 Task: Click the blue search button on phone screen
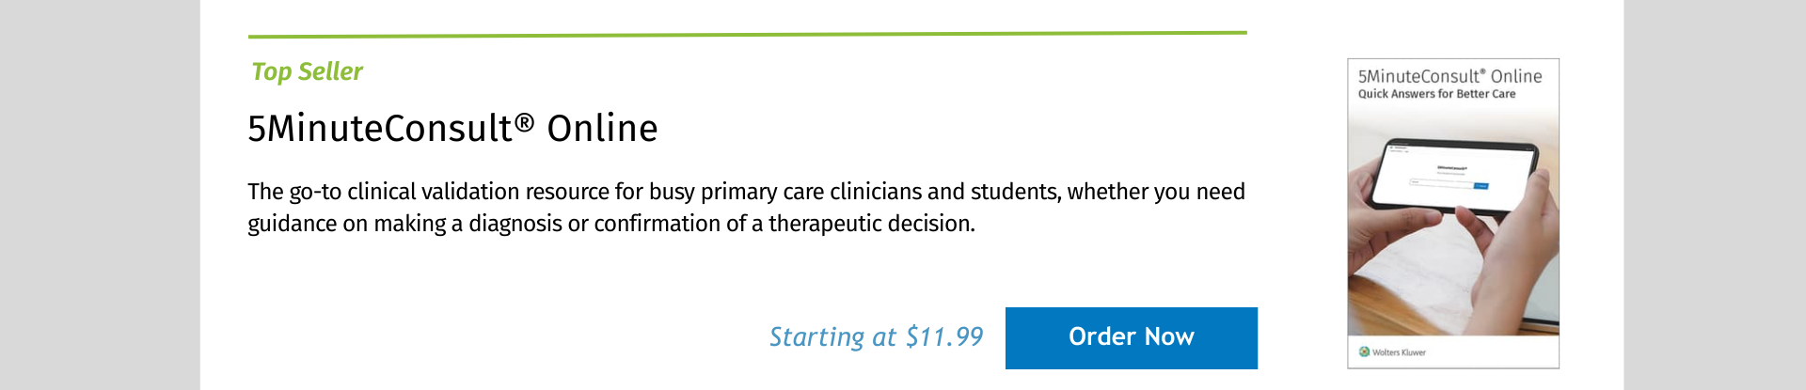click(1481, 186)
